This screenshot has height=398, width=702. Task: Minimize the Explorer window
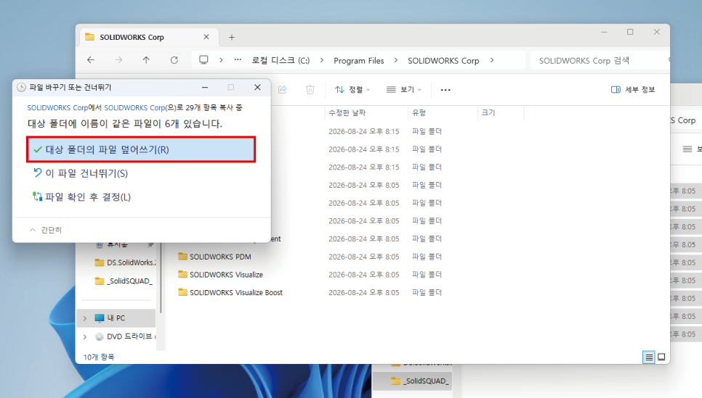coord(604,32)
